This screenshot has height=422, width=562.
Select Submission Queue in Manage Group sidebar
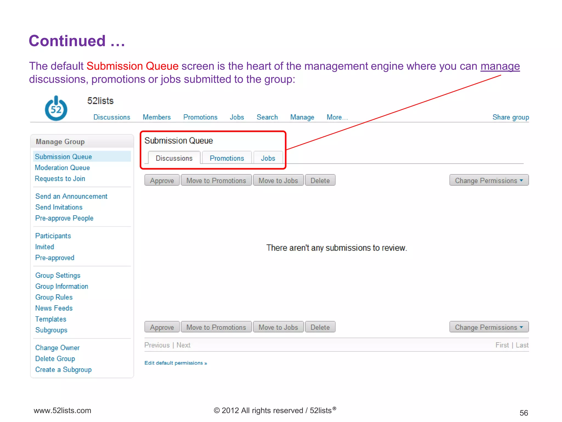tap(82, 157)
